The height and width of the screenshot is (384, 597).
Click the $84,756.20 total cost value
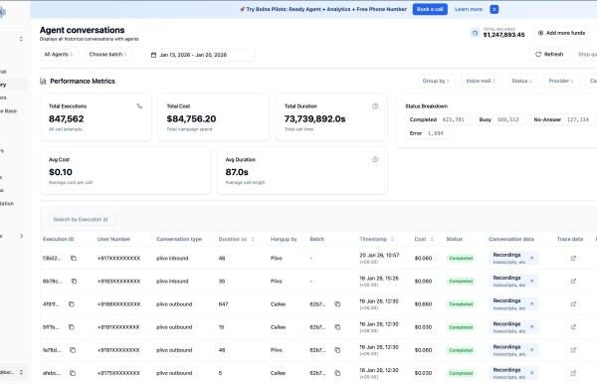tap(191, 118)
